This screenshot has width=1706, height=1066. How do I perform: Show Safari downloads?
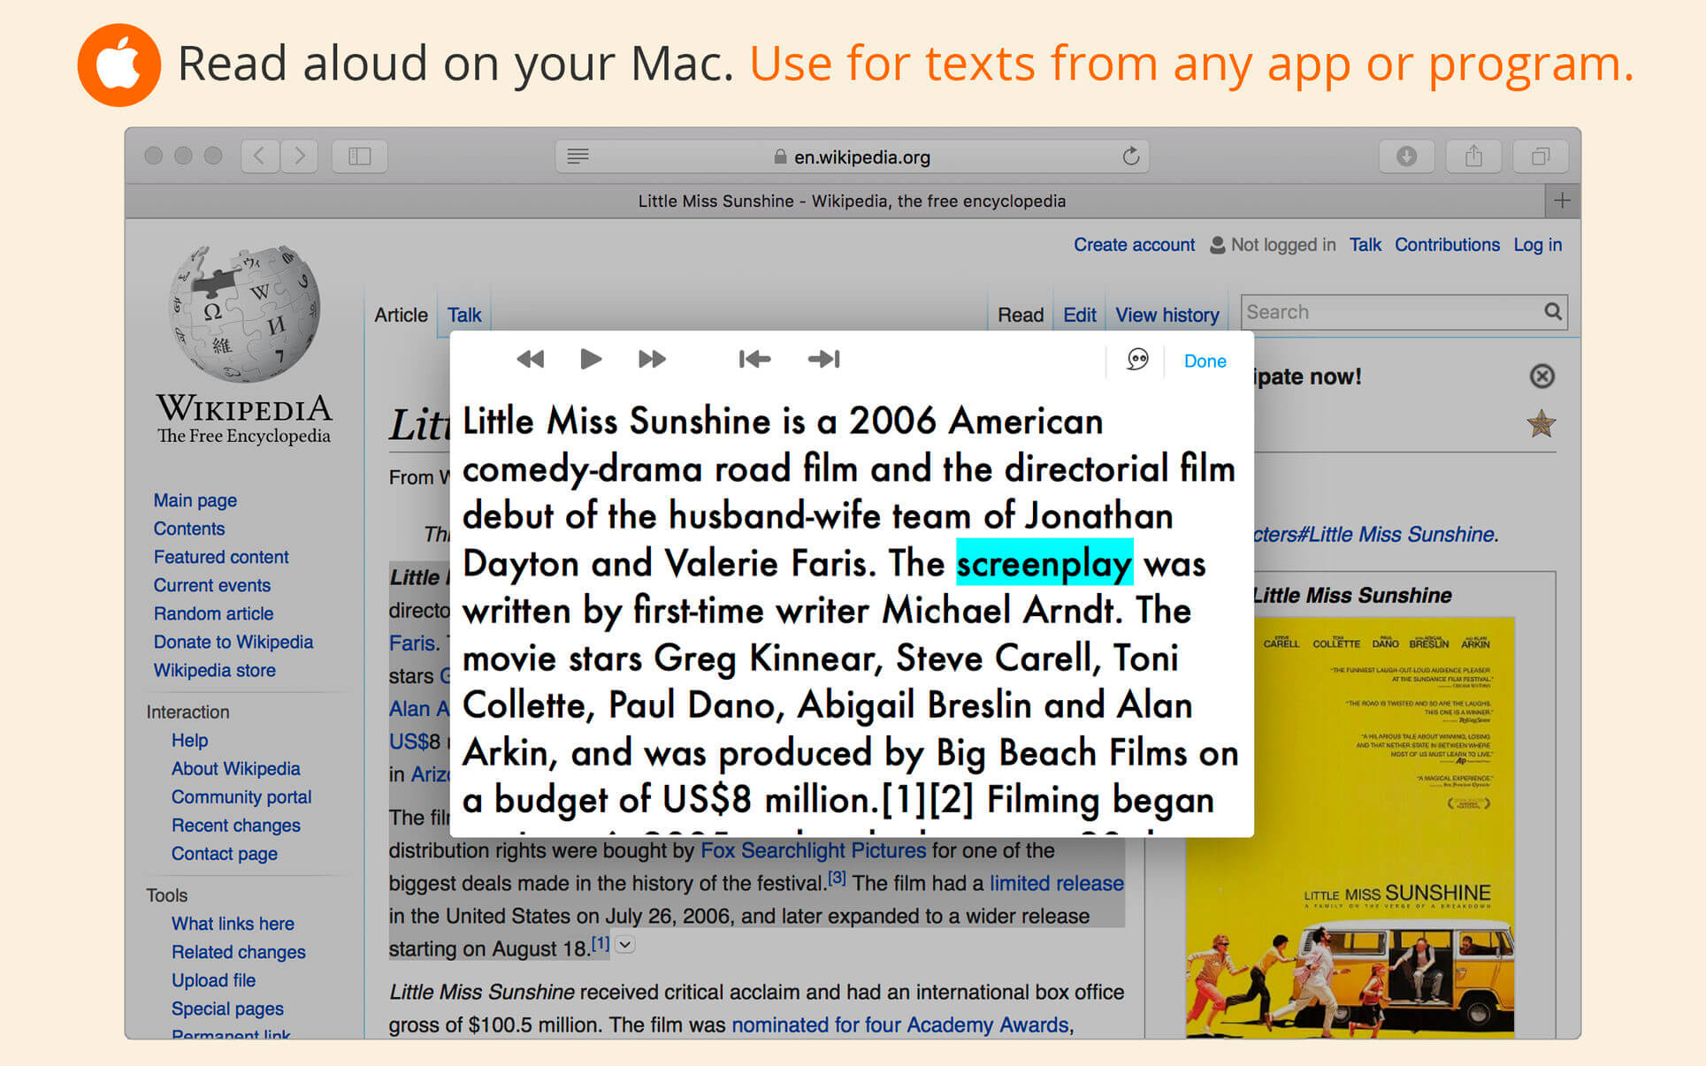1406,156
